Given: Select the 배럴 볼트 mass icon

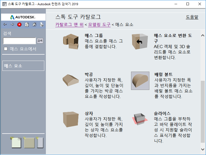Looking at the screenshot, I should click(x=140, y=81).
